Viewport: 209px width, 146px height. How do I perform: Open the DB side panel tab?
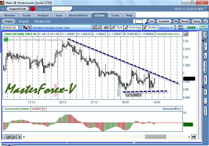click(x=205, y=93)
